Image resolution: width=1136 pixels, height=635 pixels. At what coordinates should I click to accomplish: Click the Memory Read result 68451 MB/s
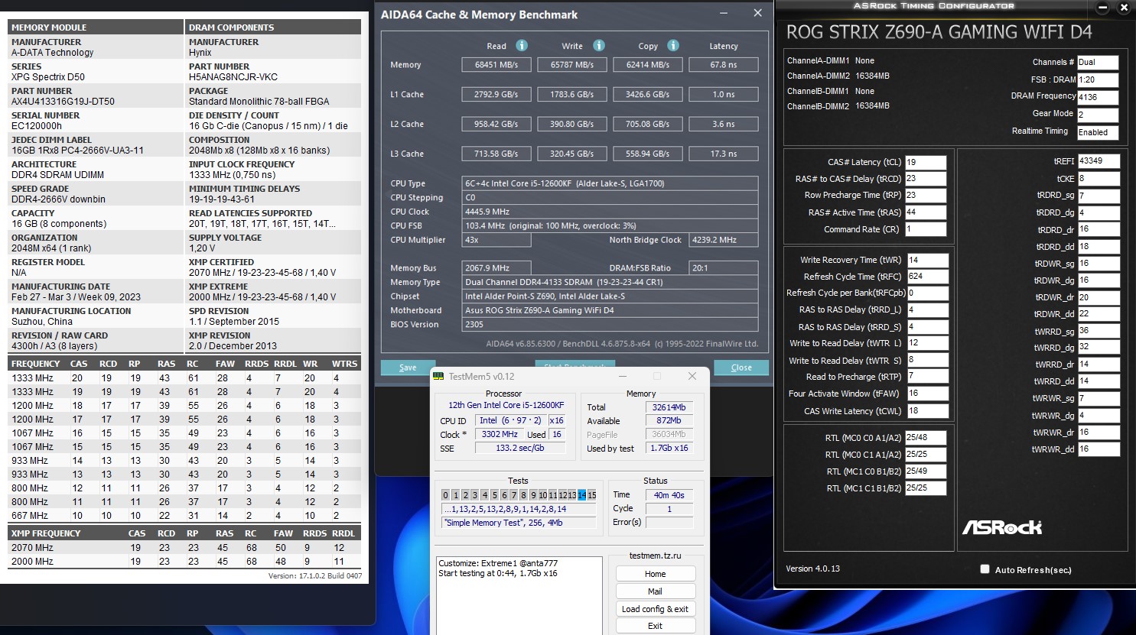coord(496,65)
